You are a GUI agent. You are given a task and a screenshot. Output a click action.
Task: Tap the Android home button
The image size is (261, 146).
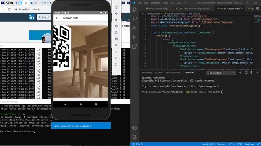click(81, 105)
